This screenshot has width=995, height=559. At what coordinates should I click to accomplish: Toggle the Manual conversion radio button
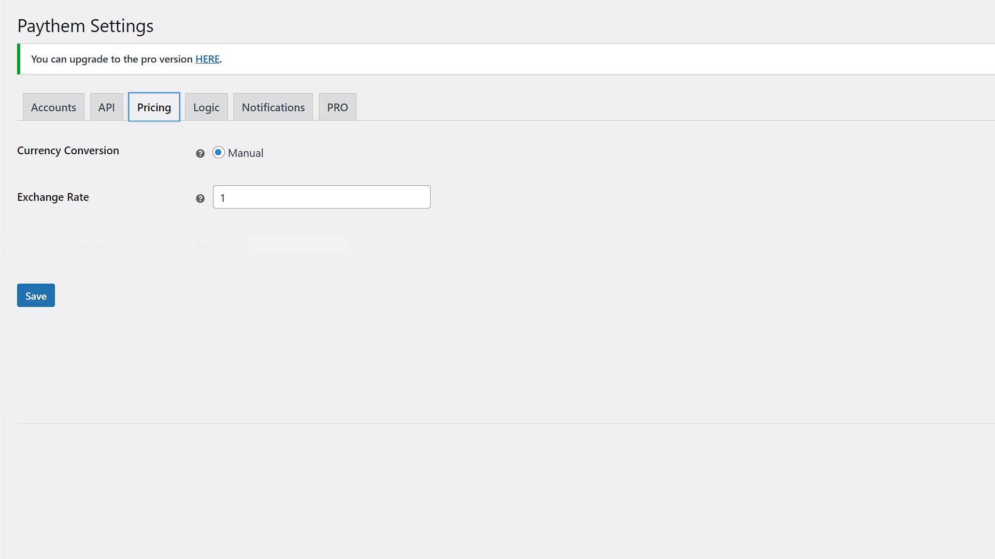coord(218,152)
